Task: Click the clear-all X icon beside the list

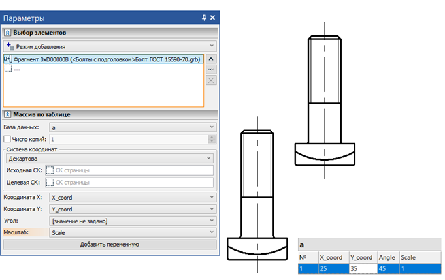Action: [211, 80]
